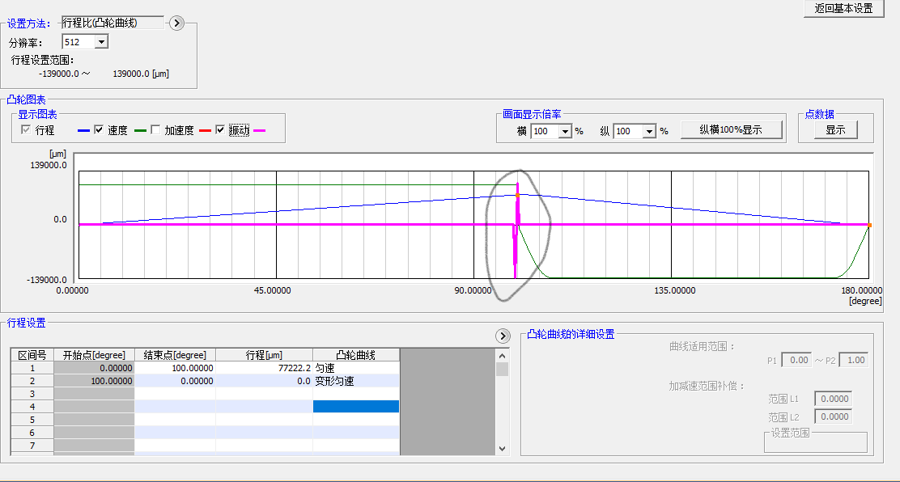This screenshot has width=900, height=482.
Task: Toggle the 速度 checkbox
Action: click(x=100, y=130)
